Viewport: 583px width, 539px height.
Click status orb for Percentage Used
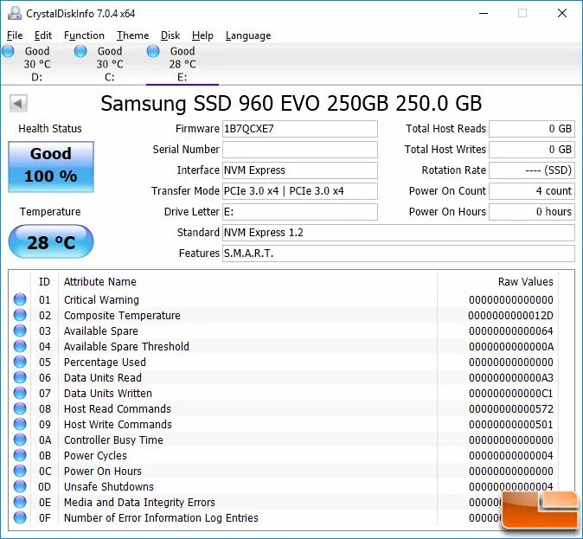pyautogui.click(x=20, y=362)
